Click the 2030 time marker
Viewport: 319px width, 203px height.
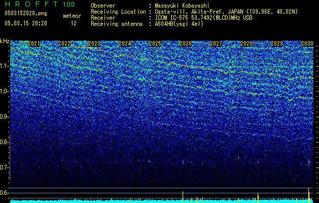[x=307, y=43]
